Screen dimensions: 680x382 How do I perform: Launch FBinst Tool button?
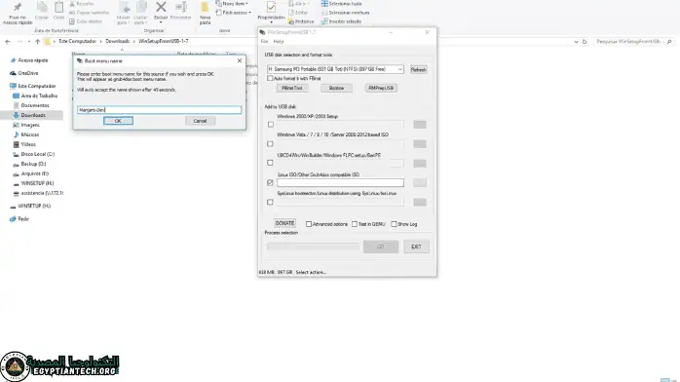click(x=292, y=88)
